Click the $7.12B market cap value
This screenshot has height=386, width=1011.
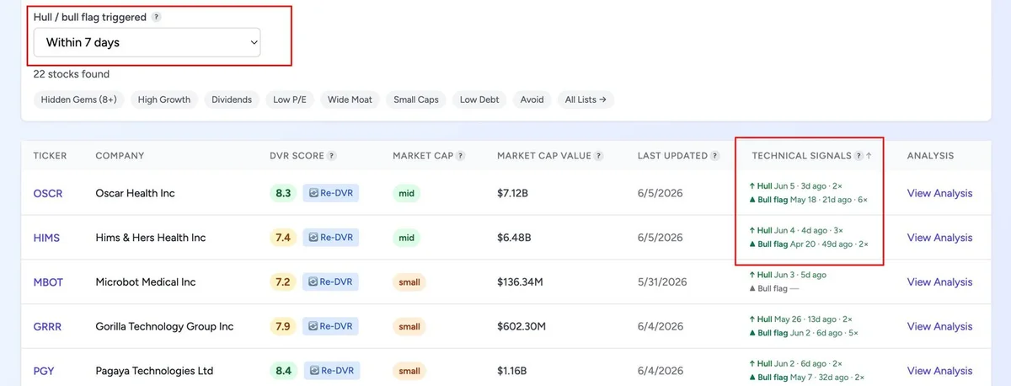pyautogui.click(x=513, y=193)
